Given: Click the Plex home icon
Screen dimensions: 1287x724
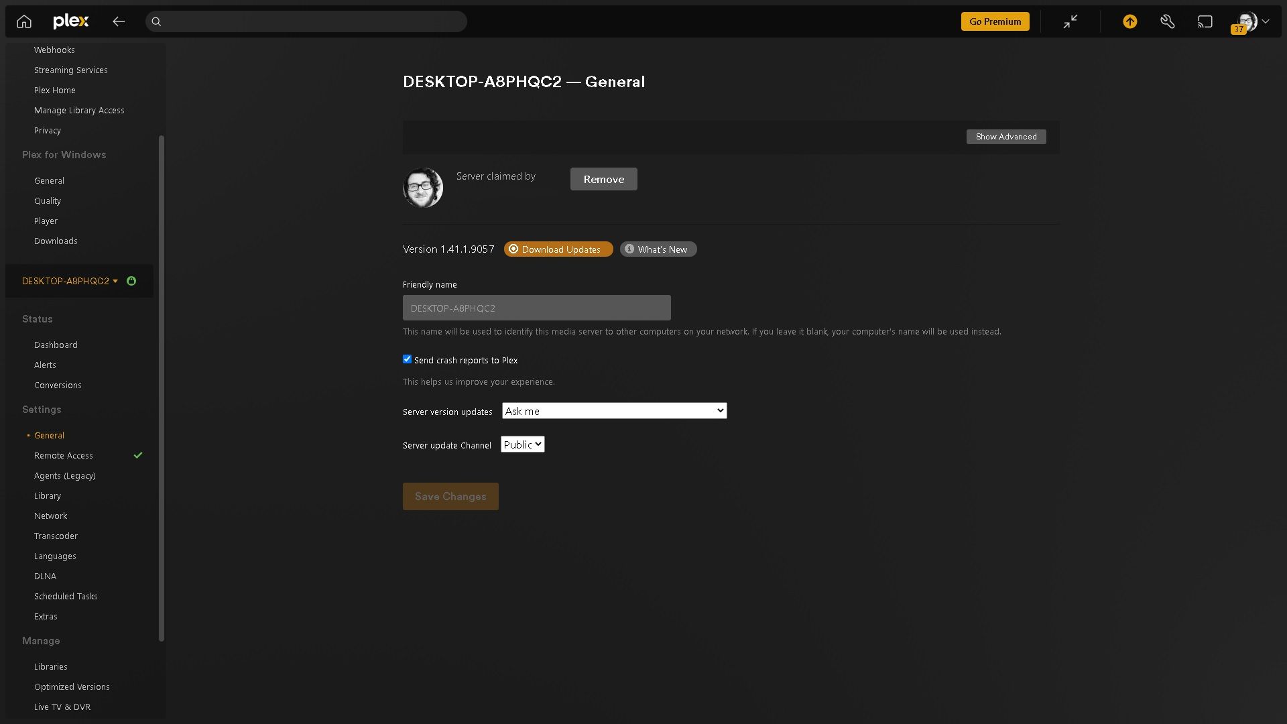Looking at the screenshot, I should click(23, 21).
